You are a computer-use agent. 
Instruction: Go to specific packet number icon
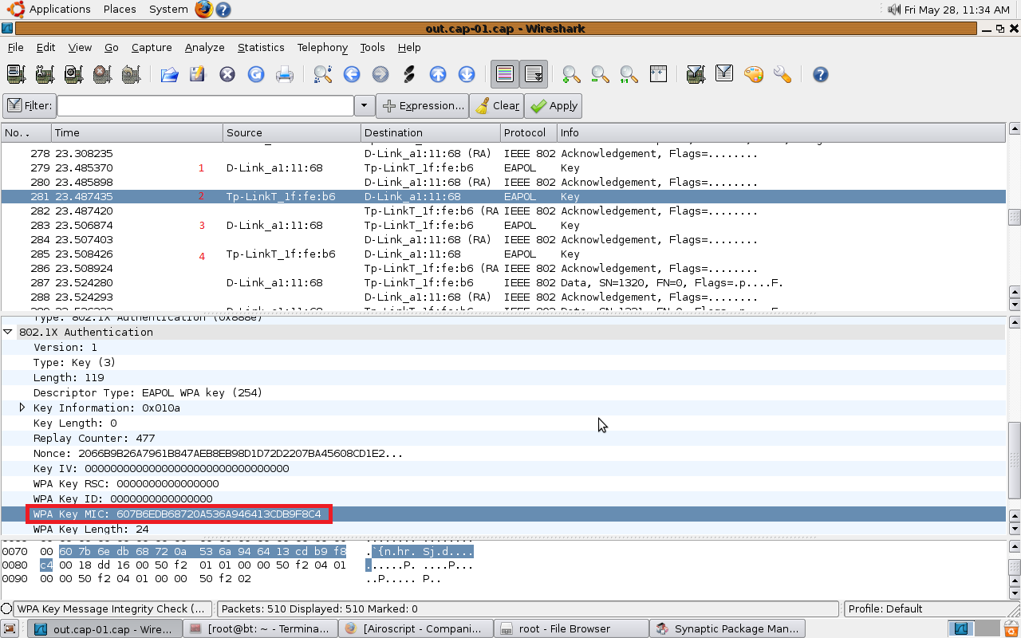click(x=409, y=74)
